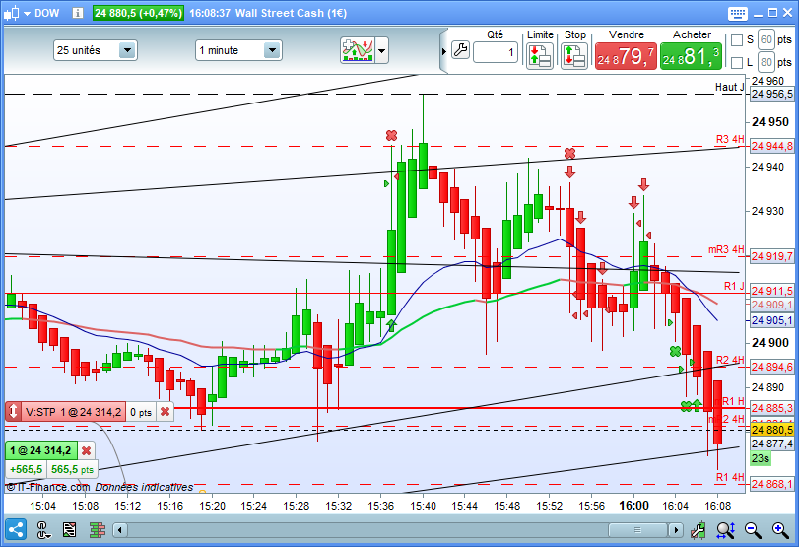Image resolution: width=799 pixels, height=547 pixels.
Task: Click the blue 24 905,1 moving average label
Action: (x=772, y=320)
